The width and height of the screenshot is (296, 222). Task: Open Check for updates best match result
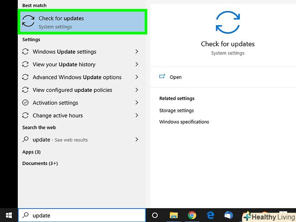coord(82,22)
